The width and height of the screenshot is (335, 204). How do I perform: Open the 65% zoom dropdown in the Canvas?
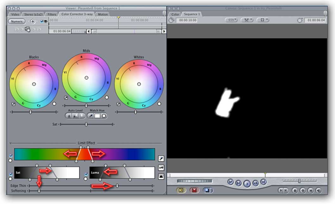point(231,20)
